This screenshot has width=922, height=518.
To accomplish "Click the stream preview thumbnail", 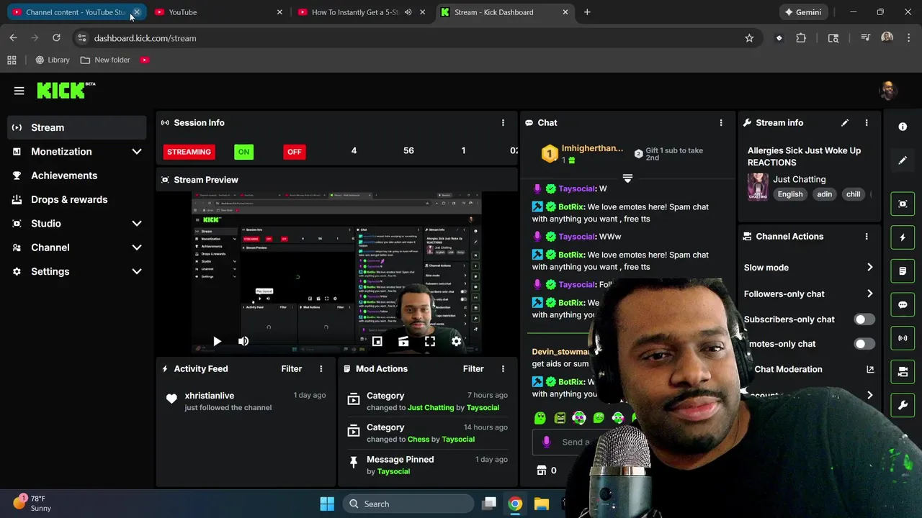I will tap(336, 273).
